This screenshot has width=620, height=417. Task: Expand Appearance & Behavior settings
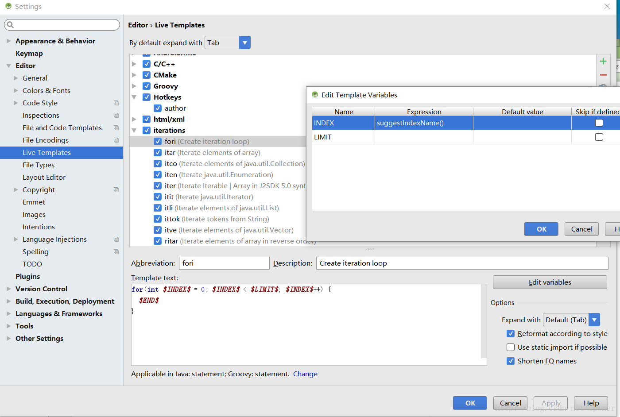8,41
